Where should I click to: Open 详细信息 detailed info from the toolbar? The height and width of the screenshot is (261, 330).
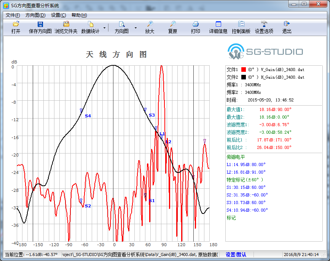pos(218,24)
